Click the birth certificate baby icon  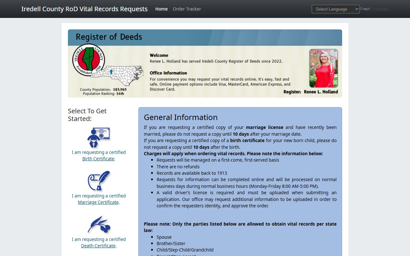[x=99, y=138]
